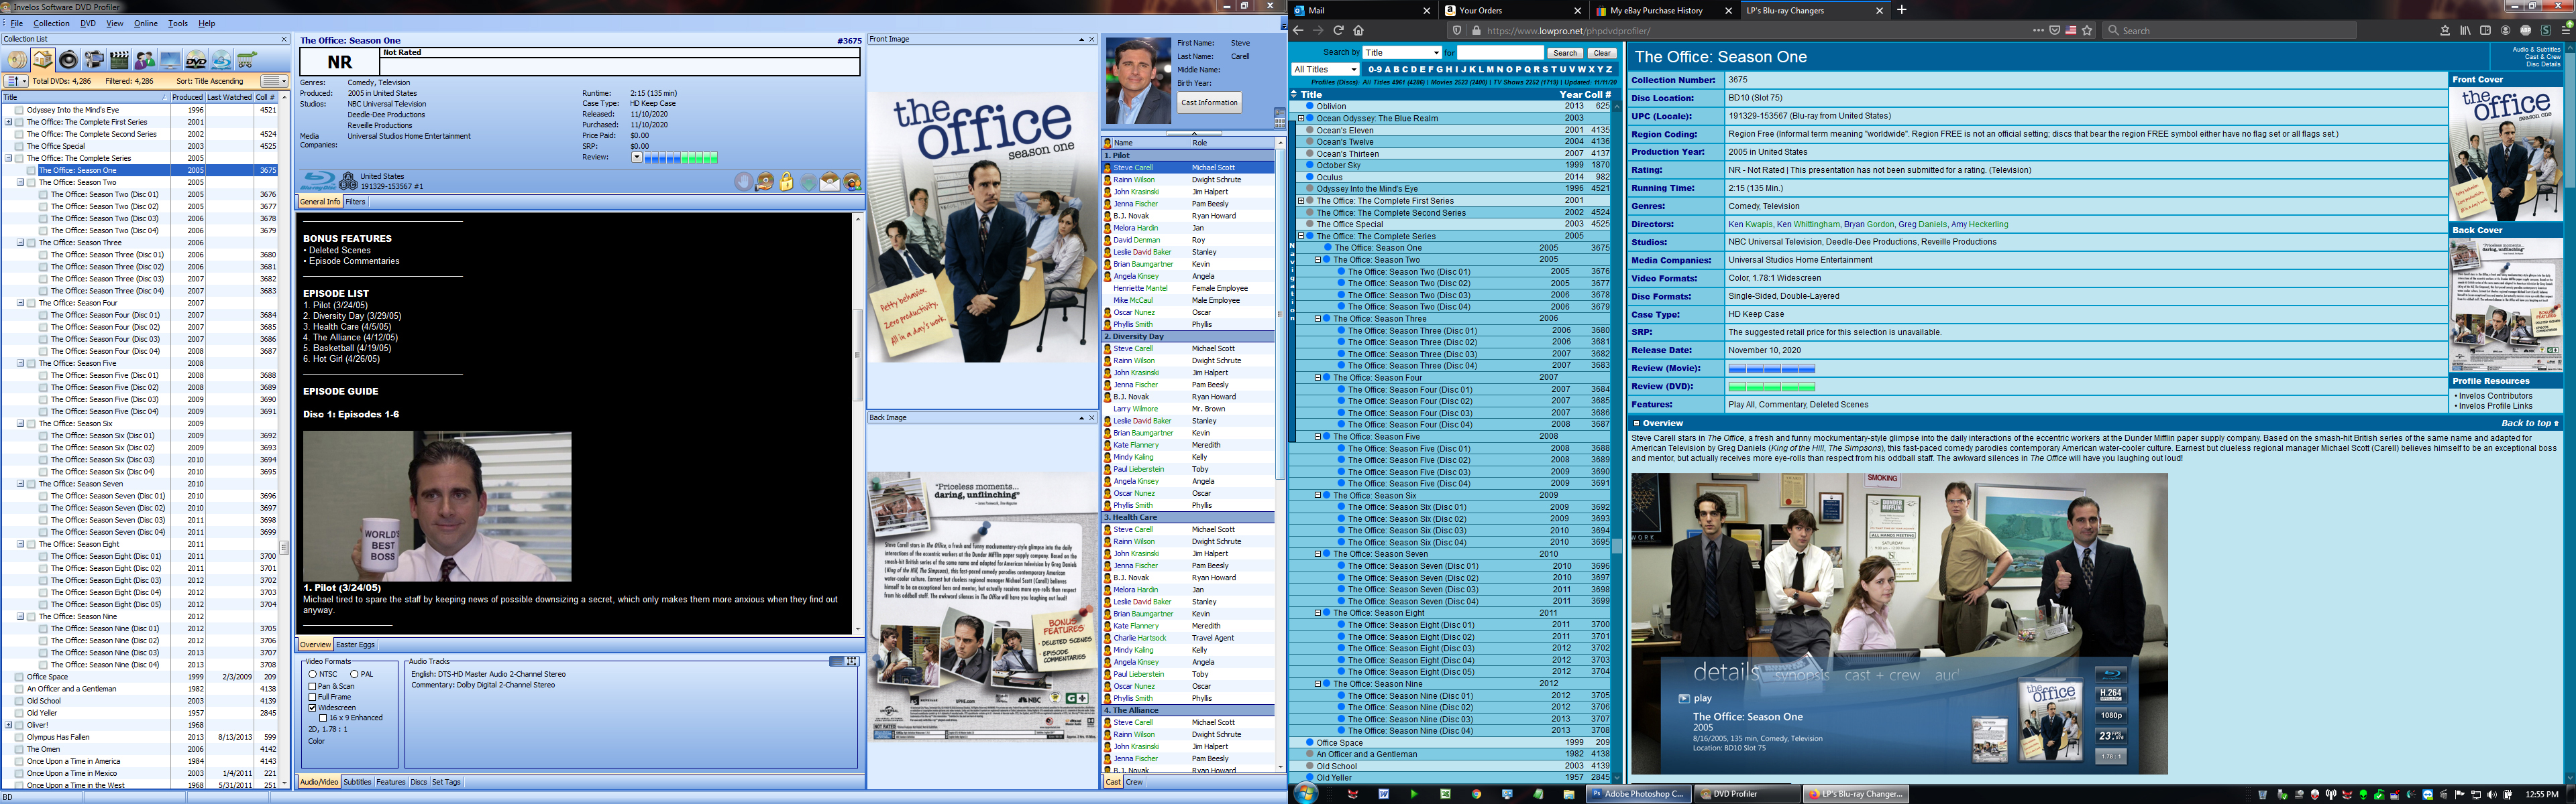
Task: Tick the checkbox beside Odyssey Into the Mind's Eye
Action: [19, 110]
